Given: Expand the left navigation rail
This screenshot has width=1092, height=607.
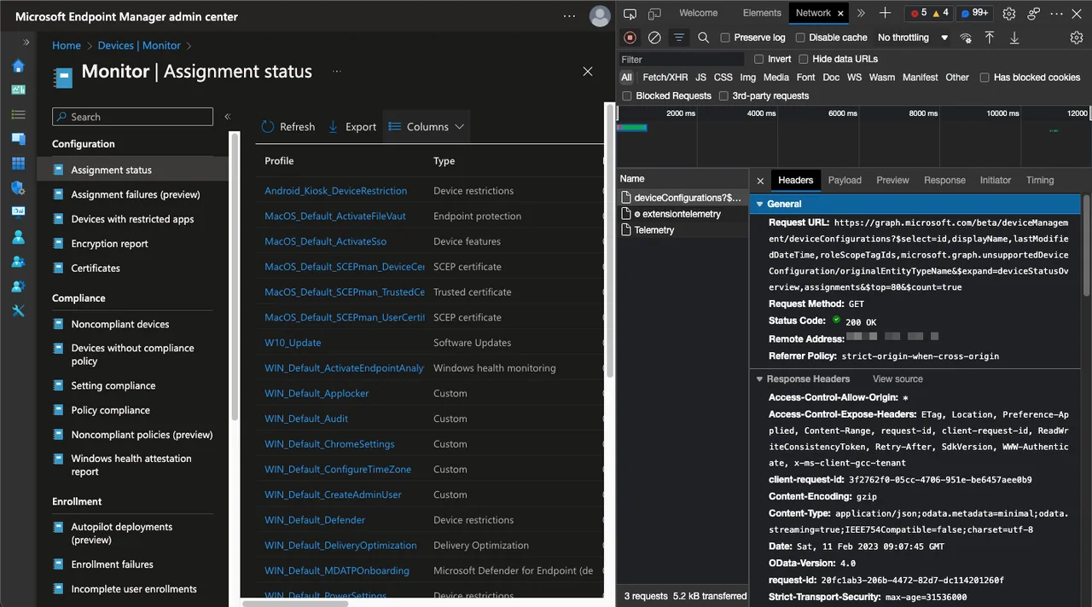Looking at the screenshot, I should coord(26,42).
